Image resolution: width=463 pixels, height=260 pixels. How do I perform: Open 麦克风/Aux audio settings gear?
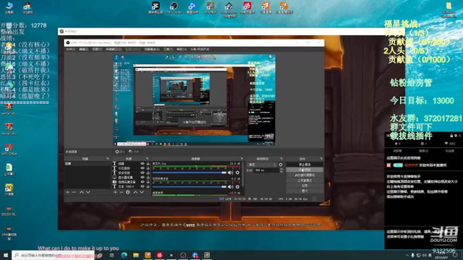tap(237, 172)
